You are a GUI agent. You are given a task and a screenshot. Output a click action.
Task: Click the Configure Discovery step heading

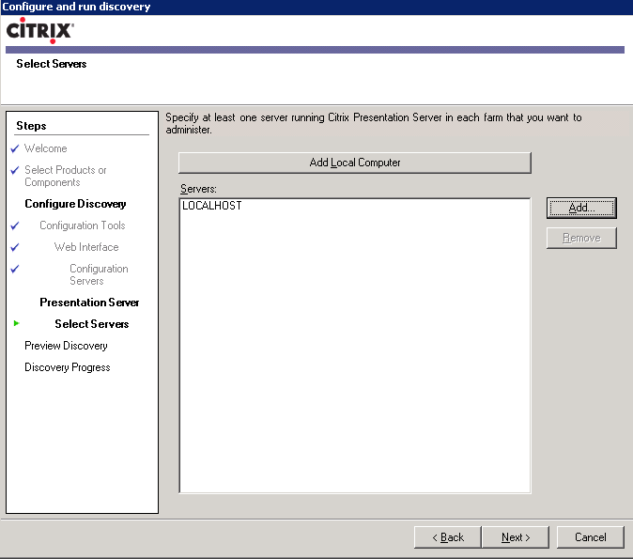coord(75,204)
